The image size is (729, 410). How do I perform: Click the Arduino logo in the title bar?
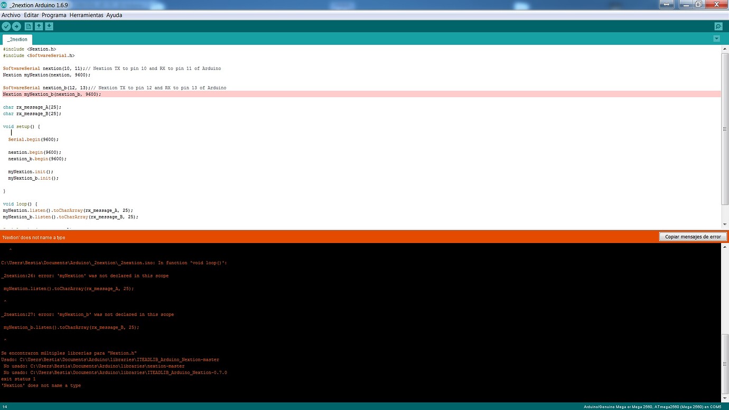pyautogui.click(x=5, y=4)
